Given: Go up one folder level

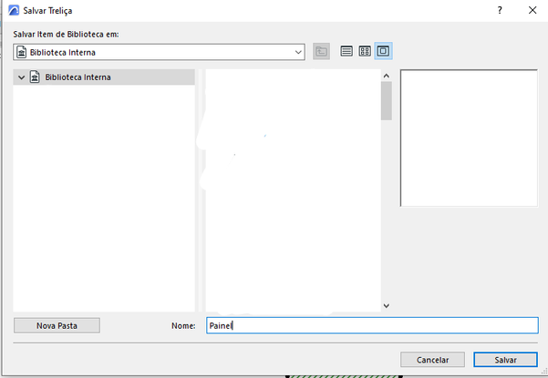Looking at the screenshot, I should click(321, 52).
